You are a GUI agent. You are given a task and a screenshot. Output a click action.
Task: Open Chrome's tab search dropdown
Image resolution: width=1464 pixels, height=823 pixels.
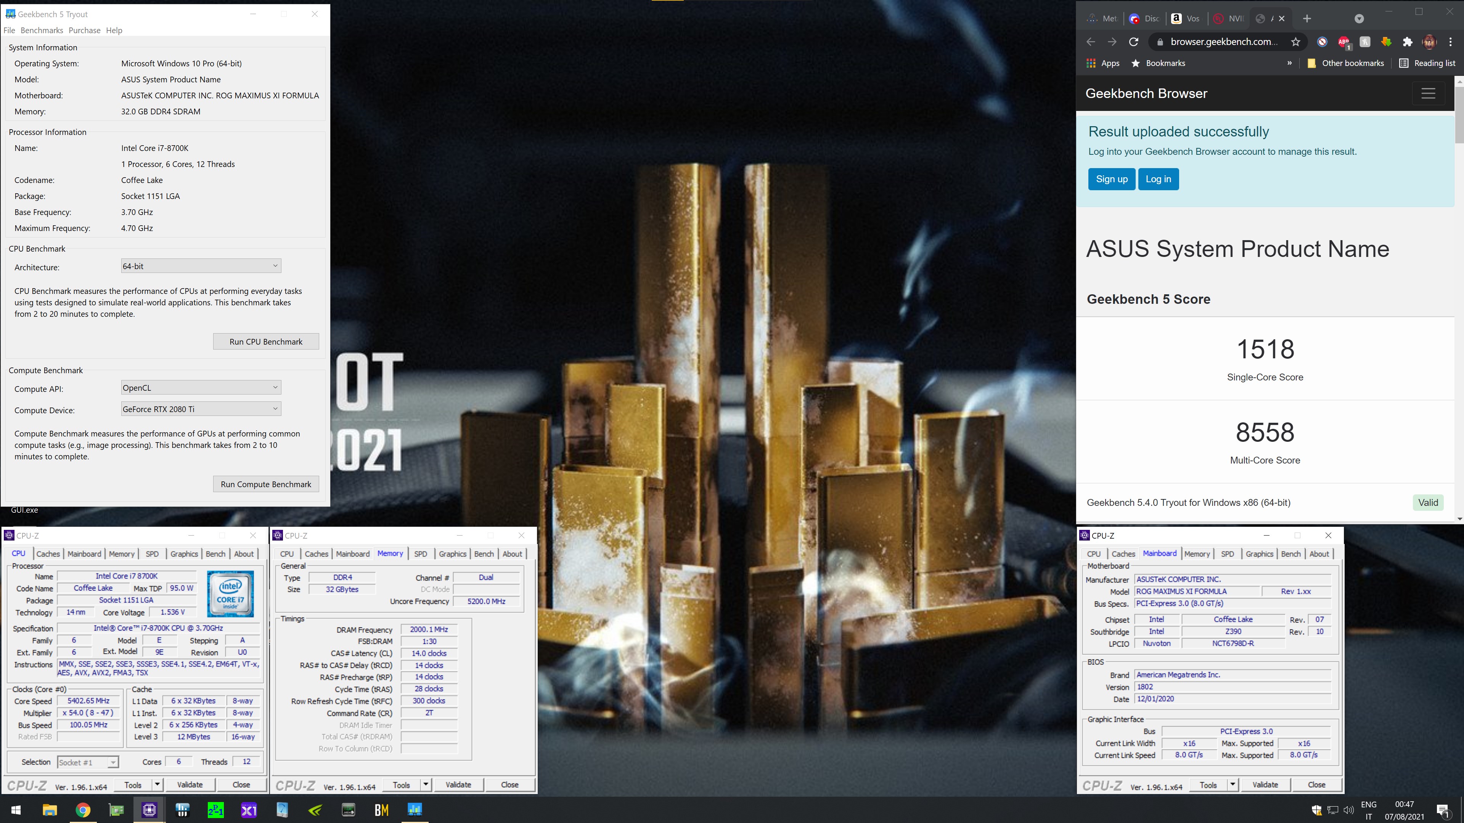[1359, 19]
